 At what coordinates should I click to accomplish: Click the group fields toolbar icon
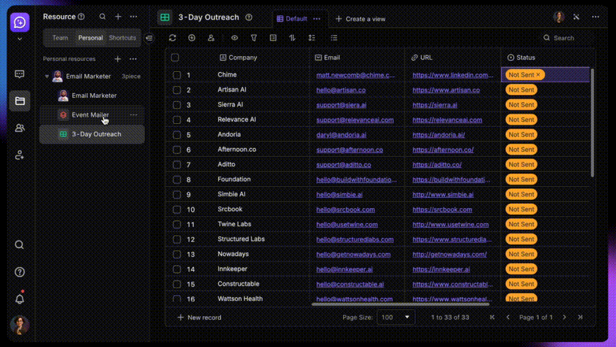(273, 38)
